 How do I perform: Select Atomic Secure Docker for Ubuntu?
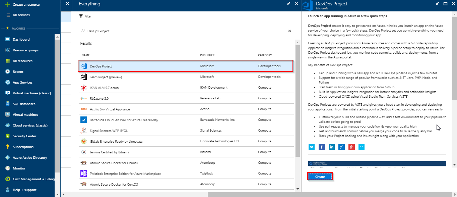pos(187,163)
